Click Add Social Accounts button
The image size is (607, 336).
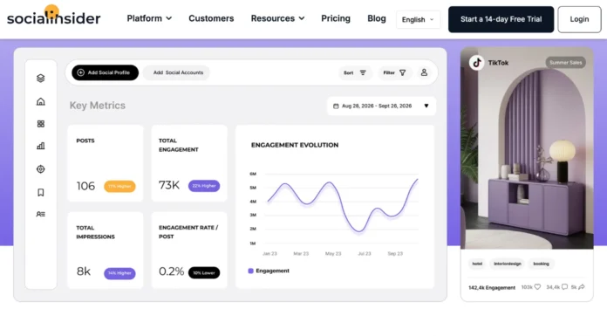point(176,72)
